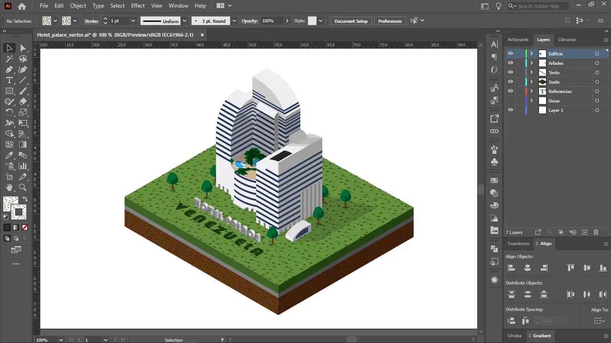Select the Pen tool

[9, 70]
